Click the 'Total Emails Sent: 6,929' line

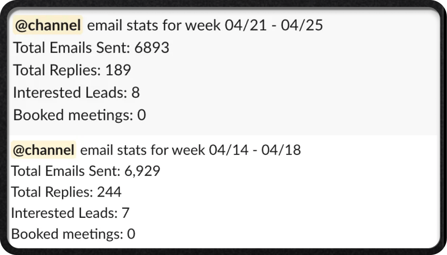click(x=85, y=171)
